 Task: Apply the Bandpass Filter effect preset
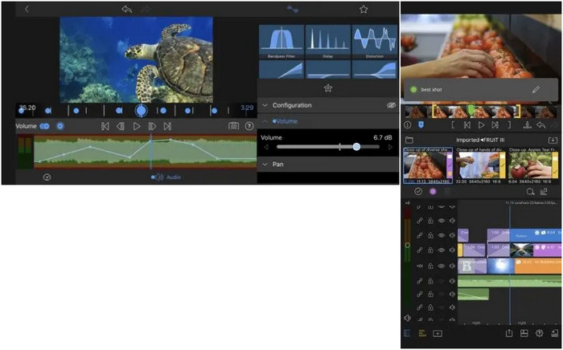(281, 42)
